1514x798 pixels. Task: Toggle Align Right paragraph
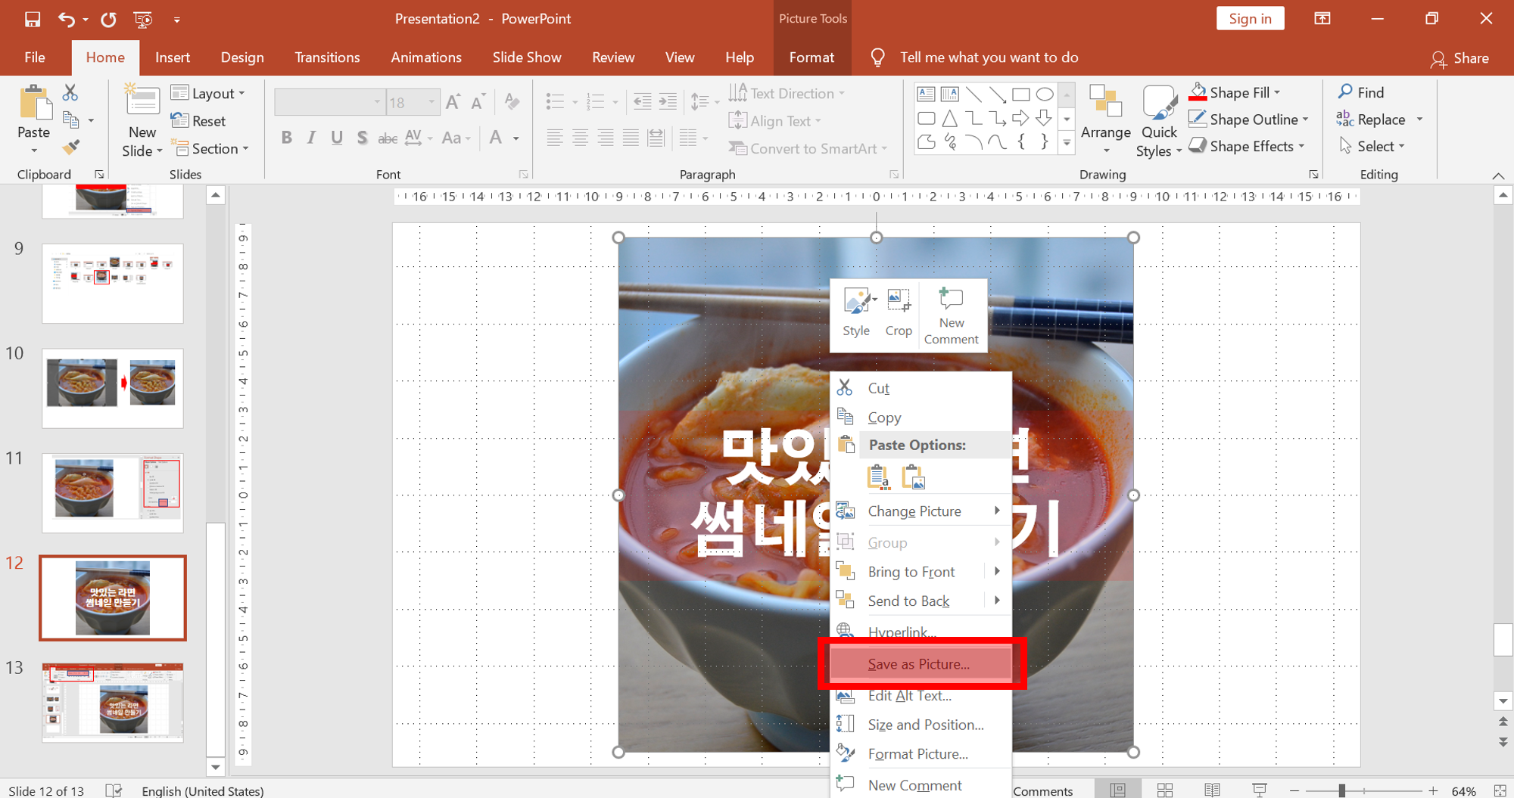pyautogui.click(x=606, y=138)
